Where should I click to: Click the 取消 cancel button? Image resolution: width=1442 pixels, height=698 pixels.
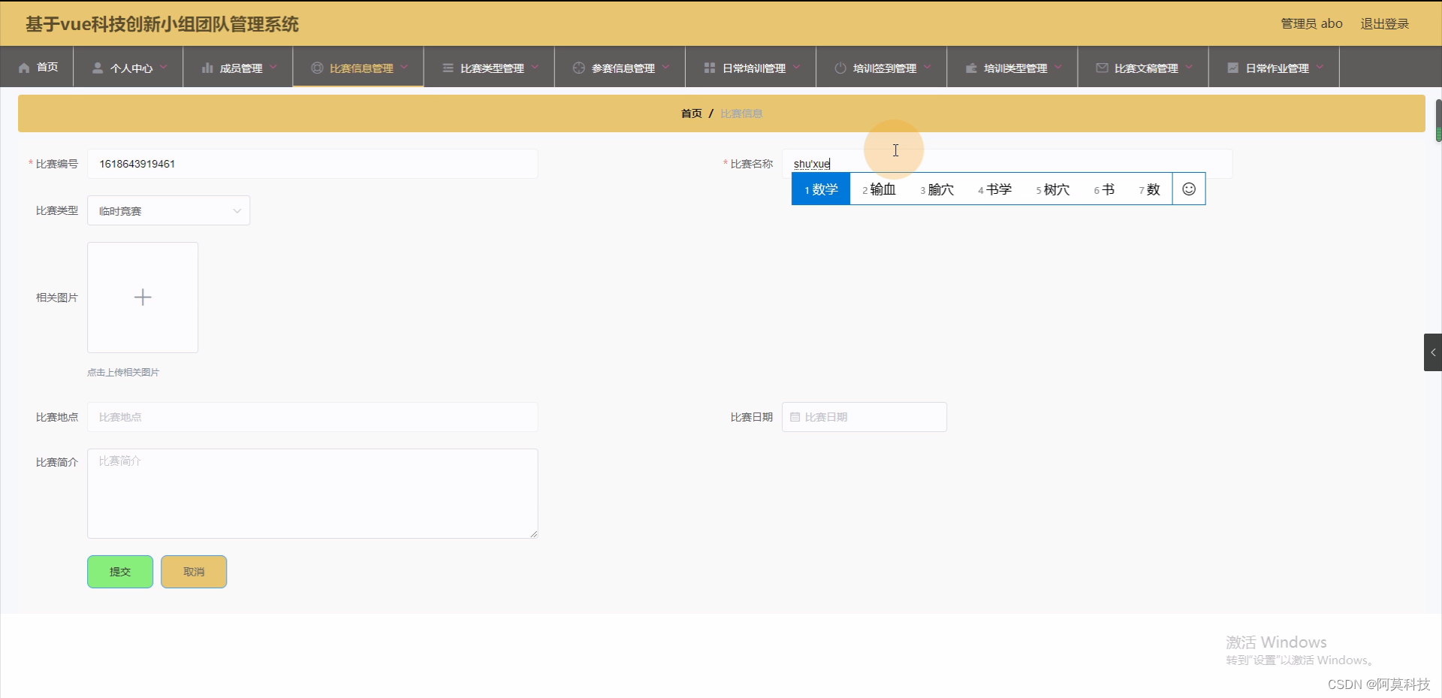(x=193, y=571)
